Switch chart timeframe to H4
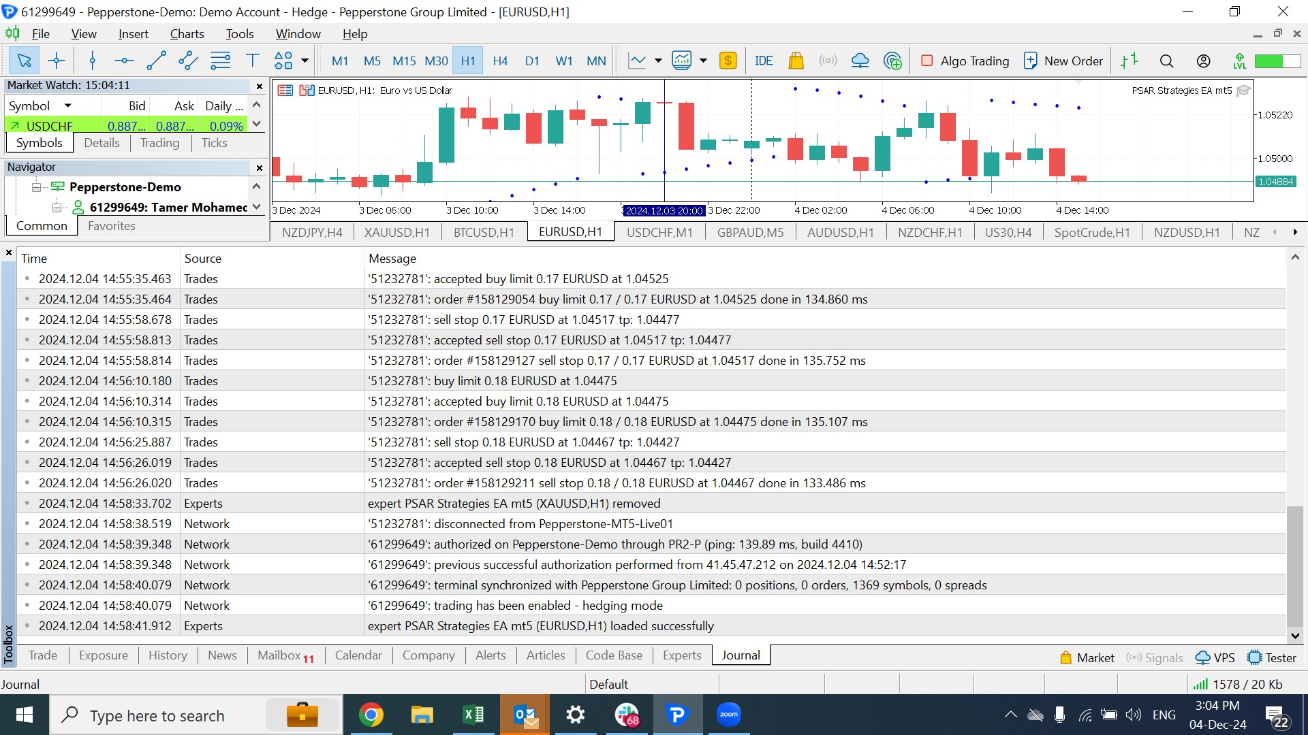Image resolution: width=1308 pixels, height=735 pixels. click(500, 61)
